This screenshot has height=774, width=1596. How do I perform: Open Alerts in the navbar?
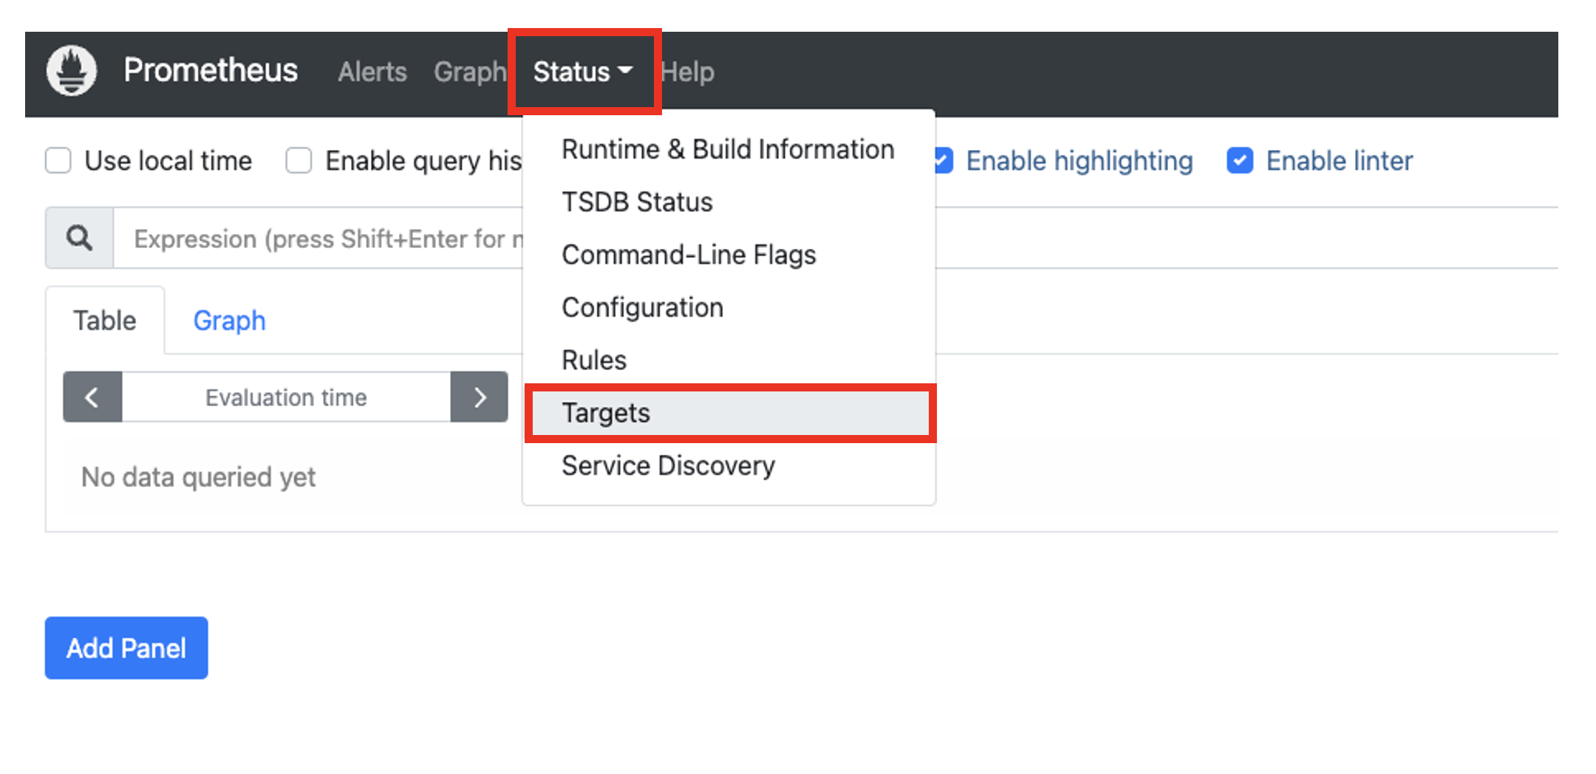[372, 72]
